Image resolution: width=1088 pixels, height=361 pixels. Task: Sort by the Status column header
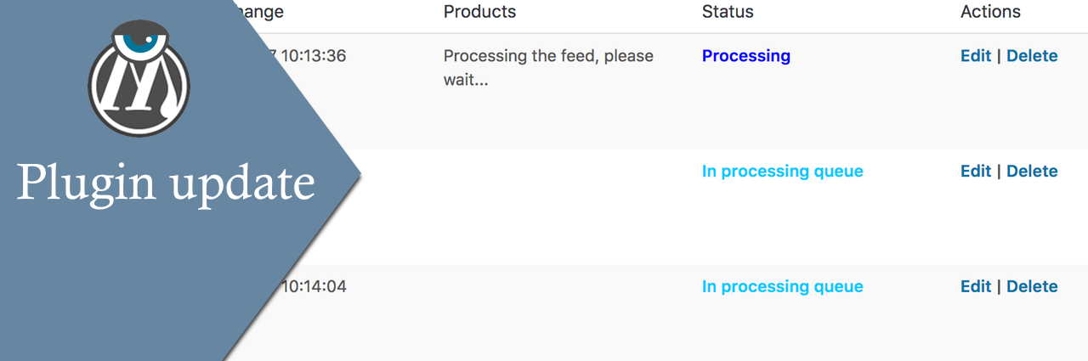728,12
